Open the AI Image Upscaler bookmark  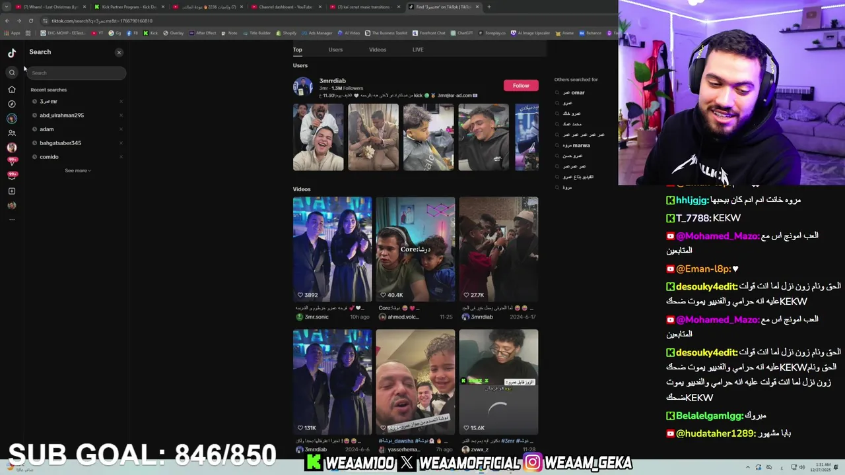coord(531,33)
